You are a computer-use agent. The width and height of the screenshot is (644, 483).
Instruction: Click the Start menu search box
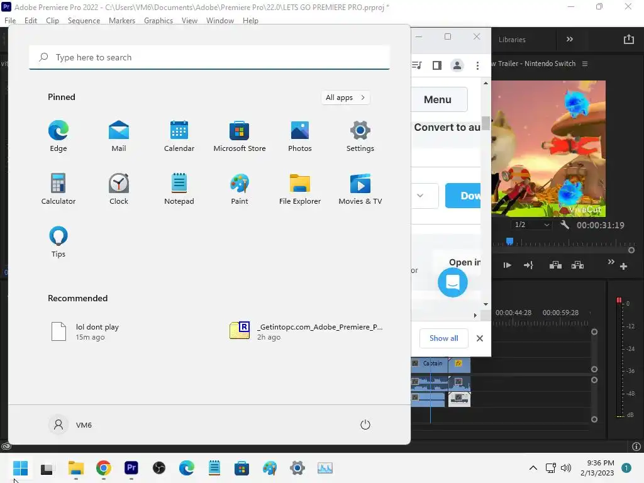[x=209, y=57]
